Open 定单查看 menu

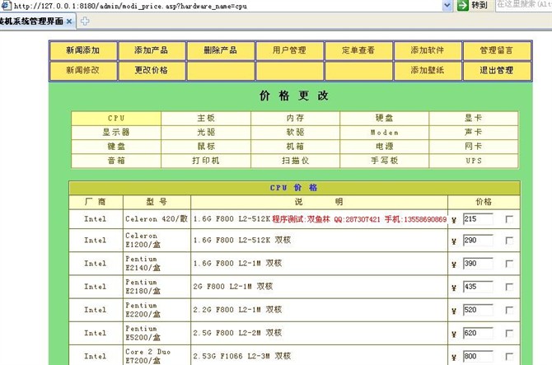pyautogui.click(x=358, y=50)
